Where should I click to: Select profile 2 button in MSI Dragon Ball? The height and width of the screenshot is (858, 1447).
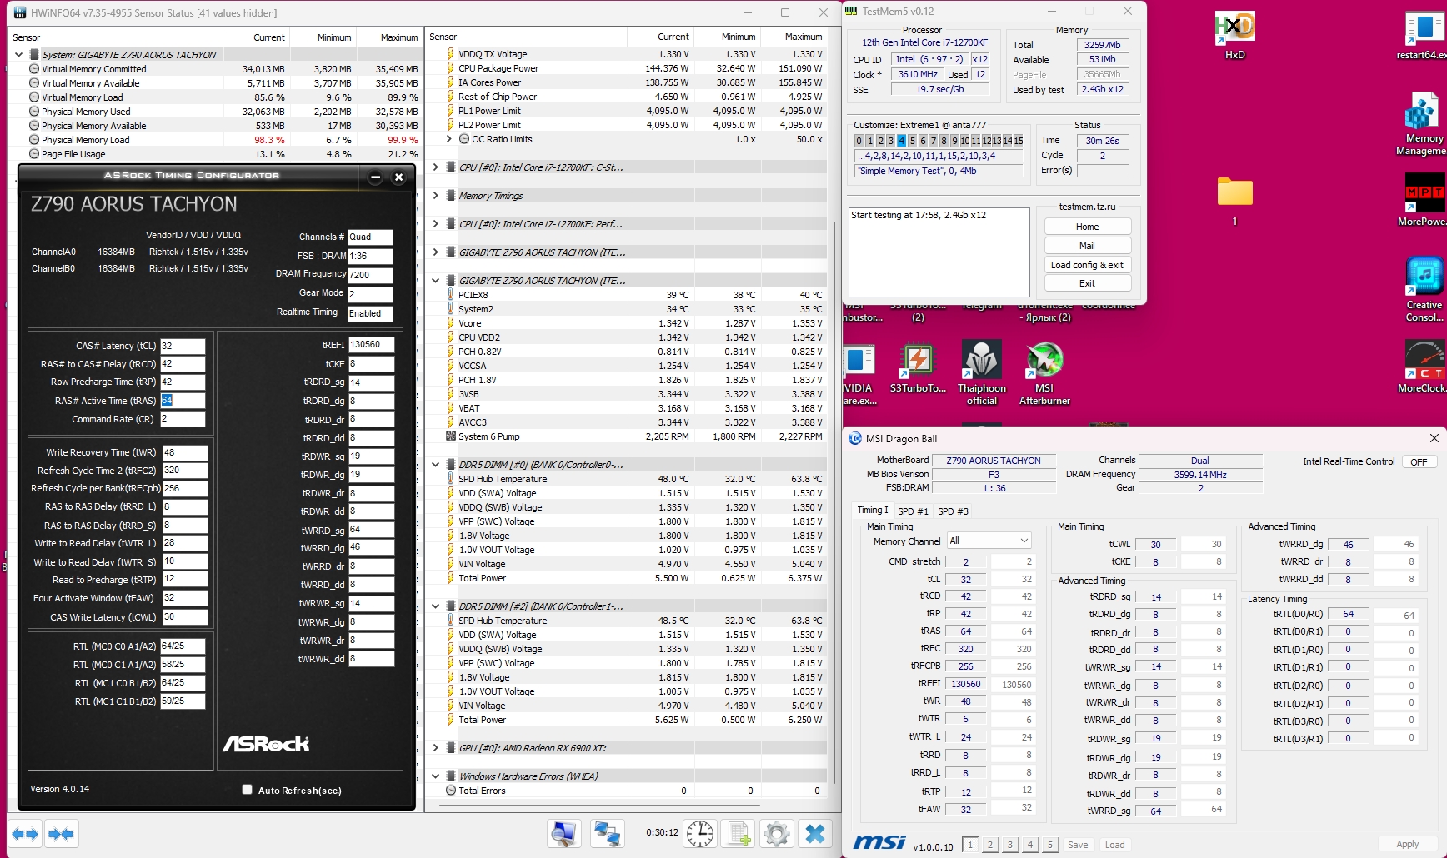[x=990, y=845]
